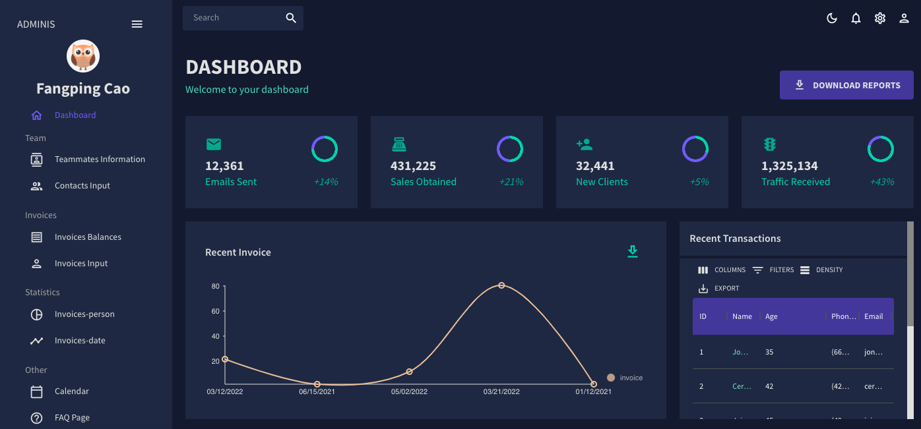Screen dimensions: 921x429
Task: Click invoice legend item
Action: pos(625,378)
